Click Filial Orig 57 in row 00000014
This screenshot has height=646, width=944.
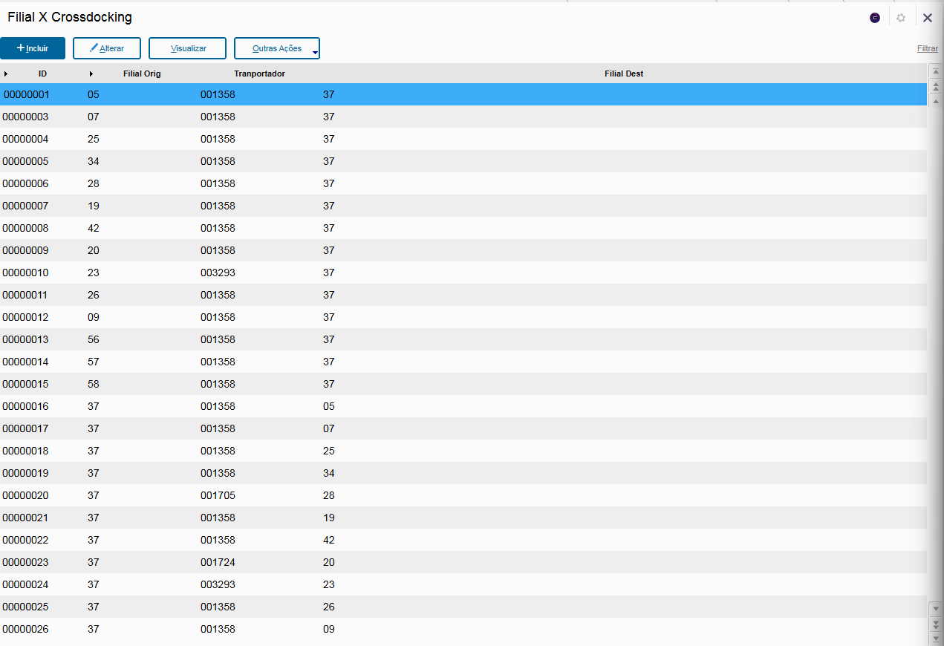click(x=94, y=362)
